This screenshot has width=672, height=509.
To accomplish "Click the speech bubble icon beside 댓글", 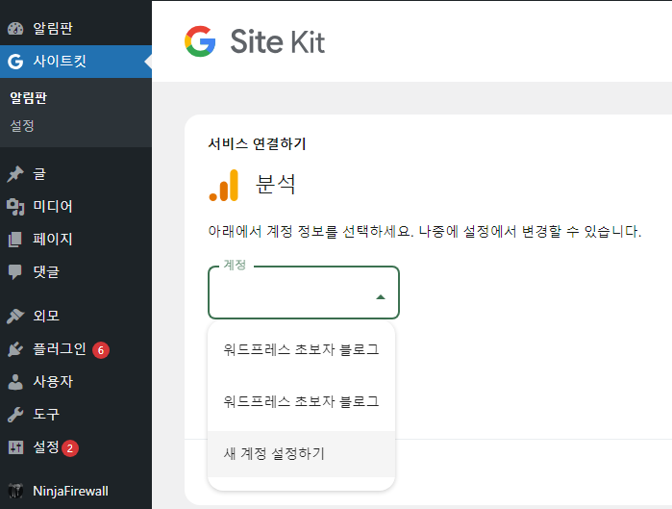I will click(15, 271).
